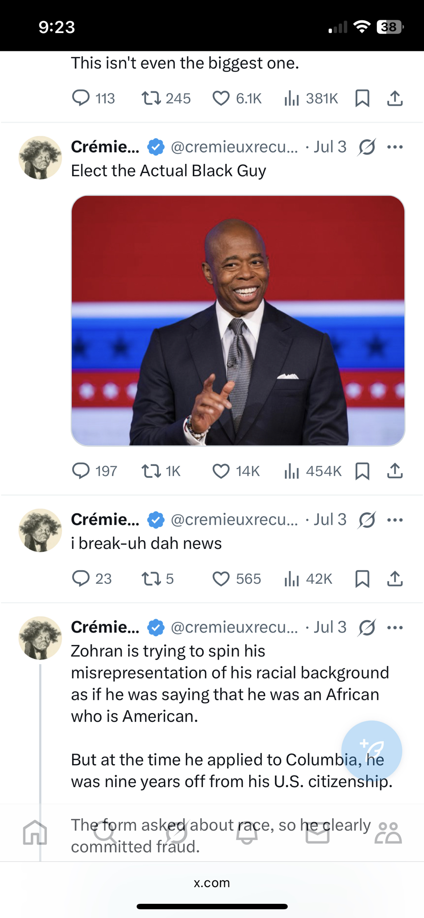Open more options on "i break-uh dah news" post
The width and height of the screenshot is (424, 918).
tap(395, 520)
